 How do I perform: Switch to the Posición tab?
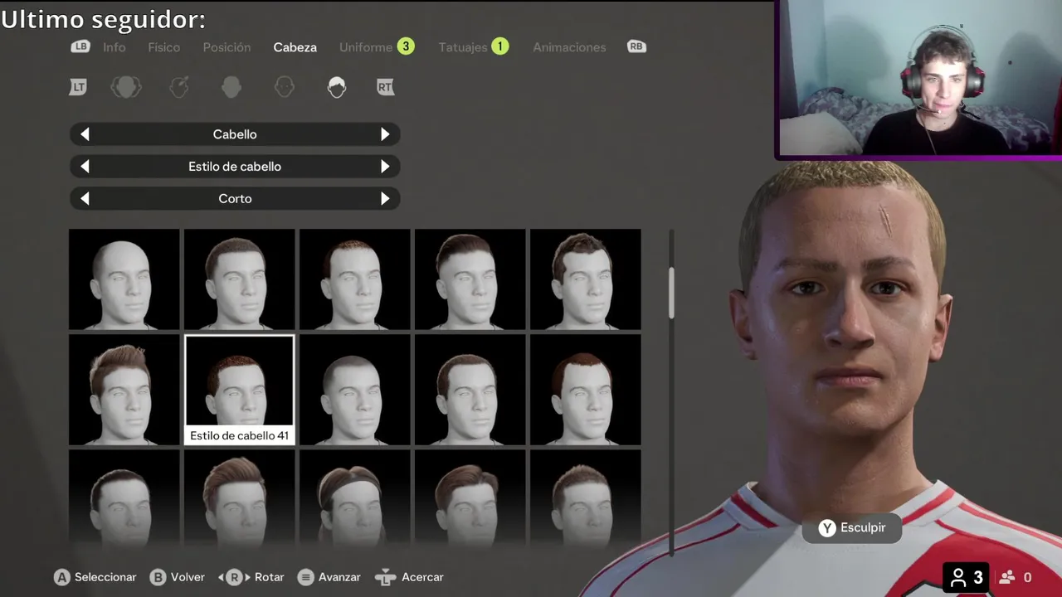[x=227, y=47]
